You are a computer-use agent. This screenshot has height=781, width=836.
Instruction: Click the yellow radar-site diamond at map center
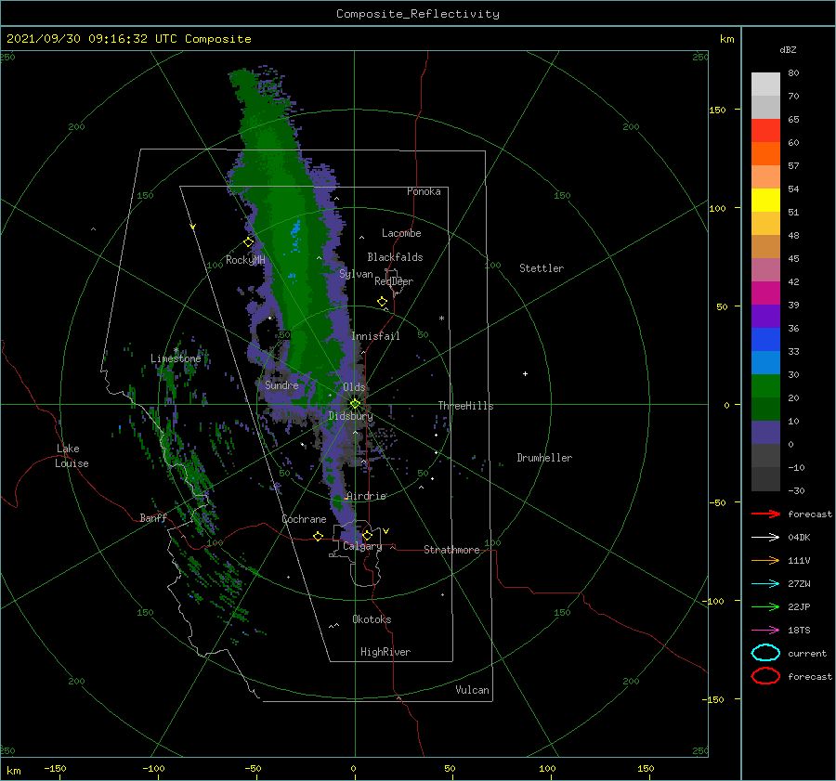pyautogui.click(x=355, y=404)
